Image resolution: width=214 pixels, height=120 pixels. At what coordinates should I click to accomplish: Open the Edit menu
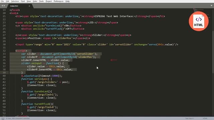[7, 1]
